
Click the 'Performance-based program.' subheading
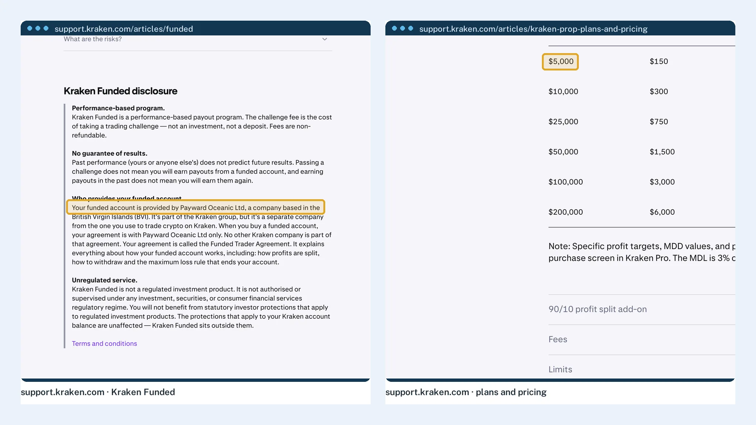(x=118, y=108)
